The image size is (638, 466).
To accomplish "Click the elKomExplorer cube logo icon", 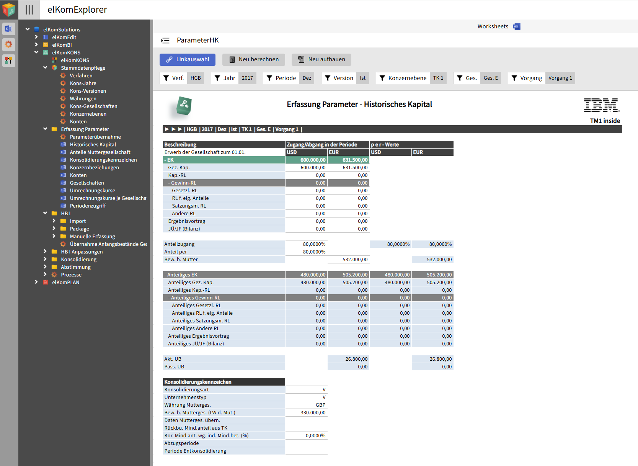I will point(9,10).
